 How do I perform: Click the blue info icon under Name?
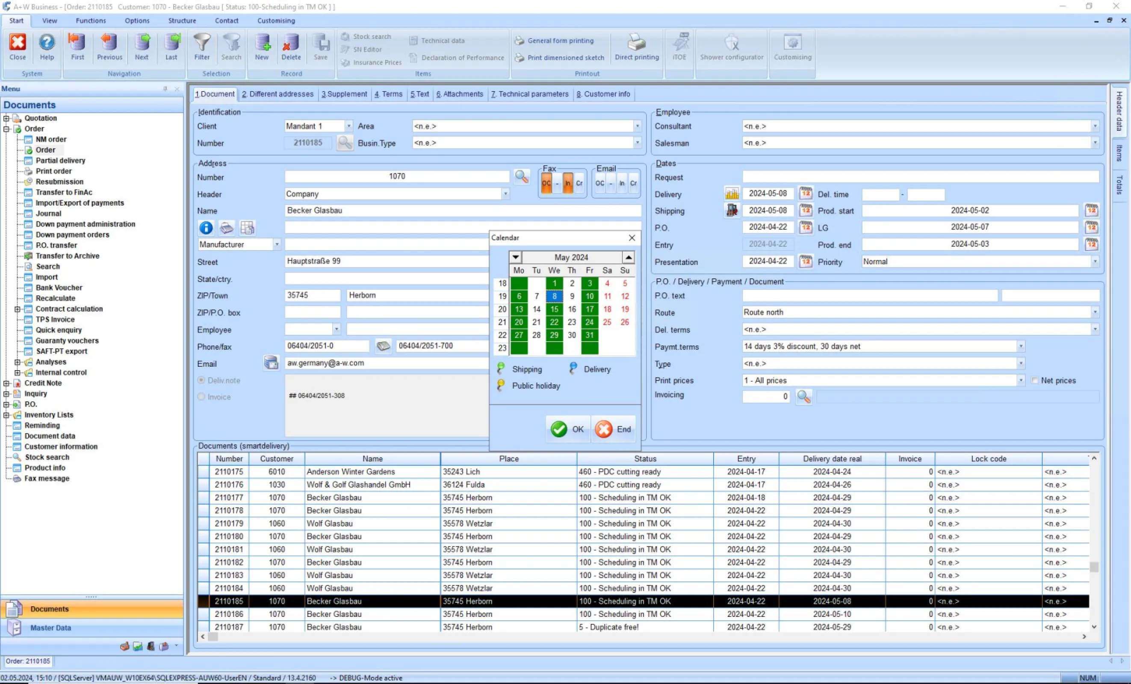click(x=206, y=227)
